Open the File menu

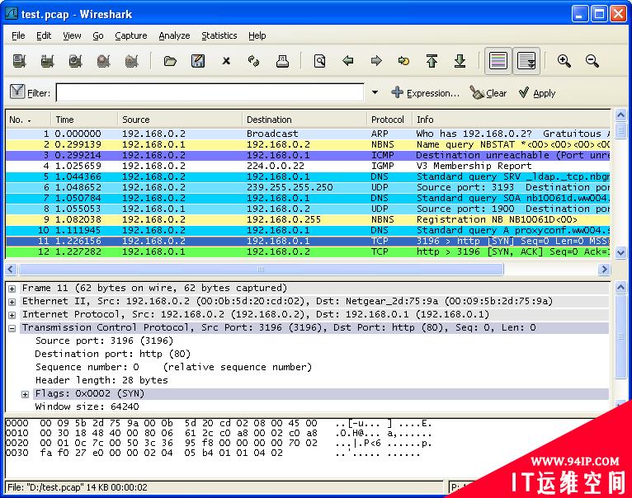click(18, 35)
